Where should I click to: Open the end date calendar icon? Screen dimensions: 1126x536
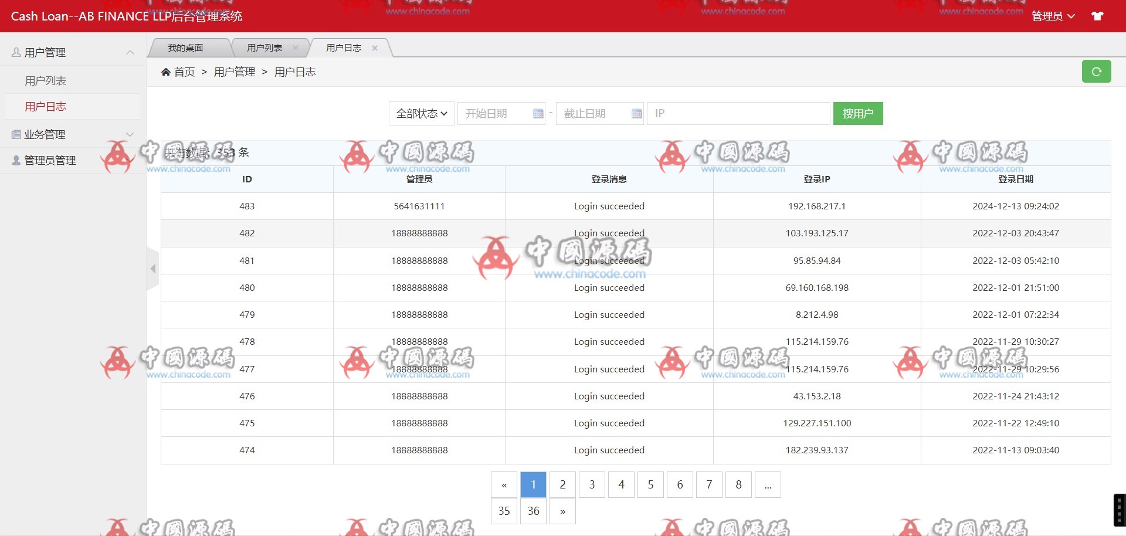click(636, 114)
